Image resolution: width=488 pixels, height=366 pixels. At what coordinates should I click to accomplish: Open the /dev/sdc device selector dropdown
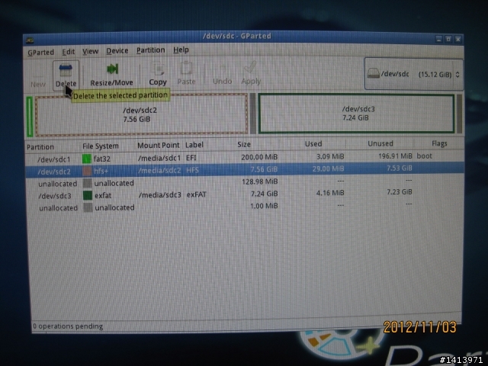413,74
